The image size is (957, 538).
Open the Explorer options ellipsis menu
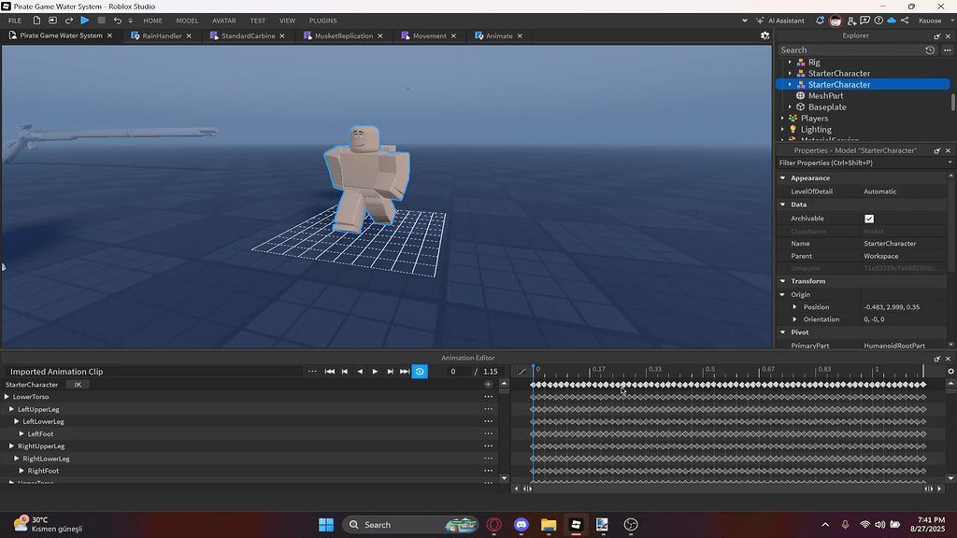click(948, 50)
